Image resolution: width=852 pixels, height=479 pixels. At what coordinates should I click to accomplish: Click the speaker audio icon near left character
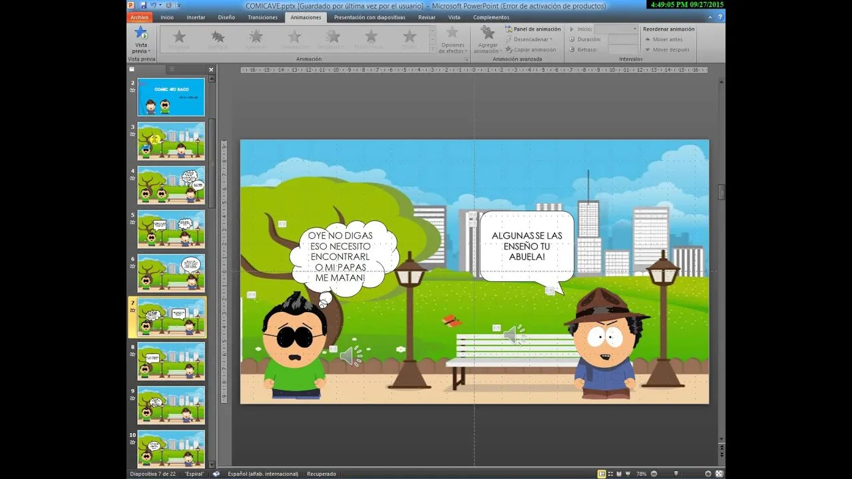351,356
